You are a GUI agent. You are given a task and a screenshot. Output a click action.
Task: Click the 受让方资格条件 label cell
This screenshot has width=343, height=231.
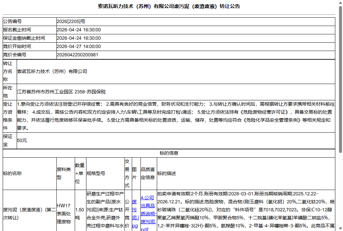click(x=10, y=116)
